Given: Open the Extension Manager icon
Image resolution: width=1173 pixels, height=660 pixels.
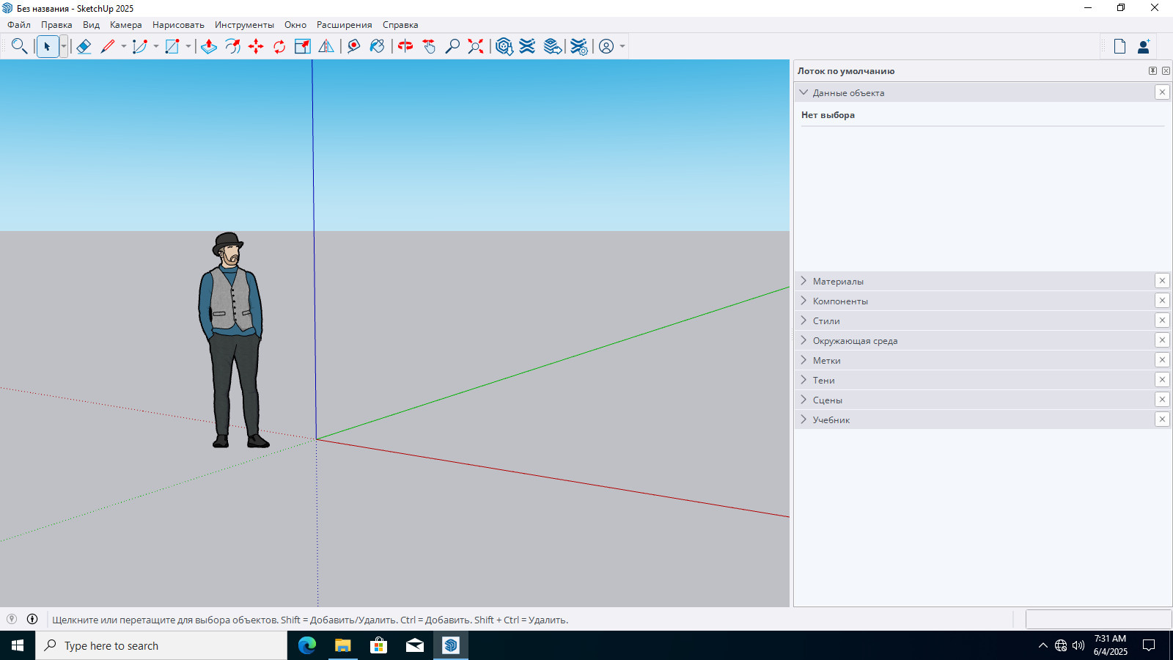Looking at the screenshot, I should tap(579, 46).
